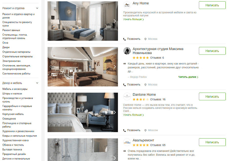Show the next photo for Any Home
This screenshot has width=228, height=161.
click(x=115, y=21)
